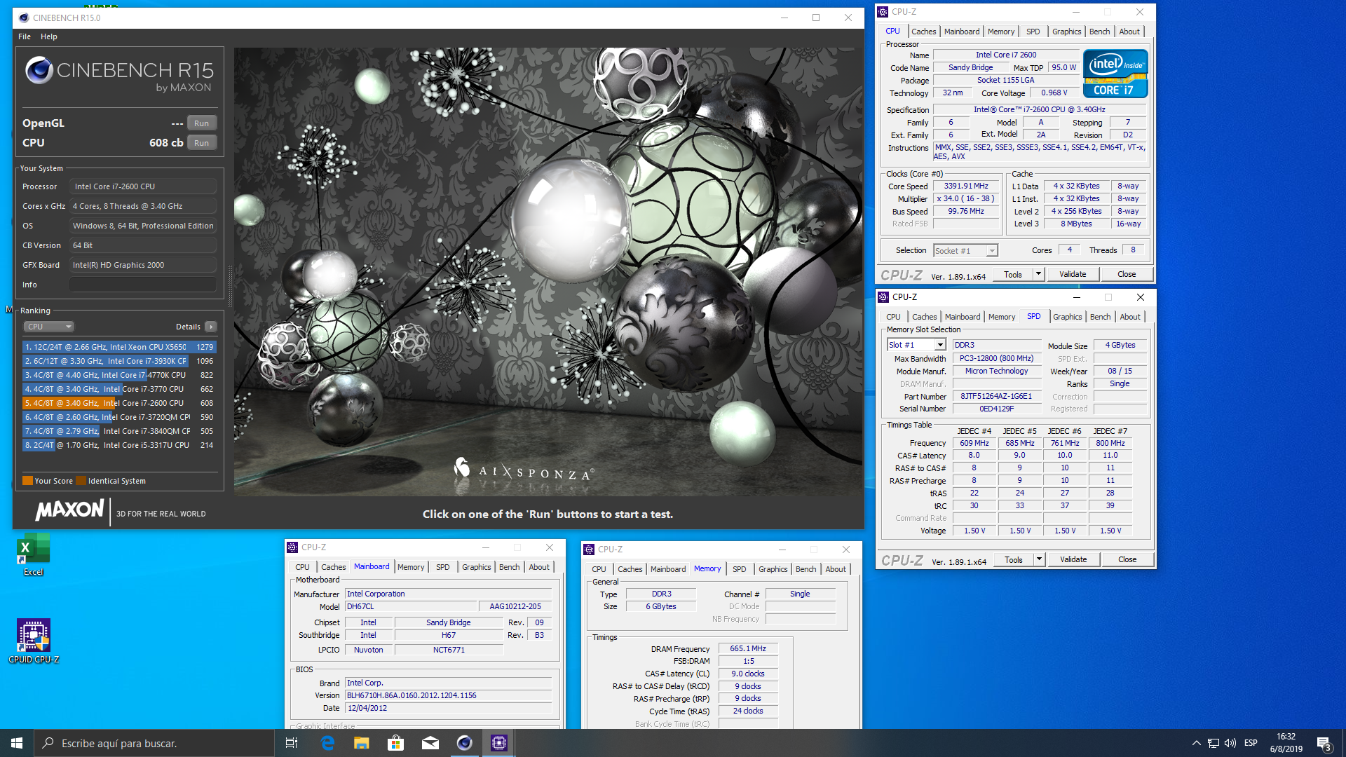Viewport: 1346px width, 757px height.
Task: Click the BIOS Version BLH6710H field
Action: 449,695
